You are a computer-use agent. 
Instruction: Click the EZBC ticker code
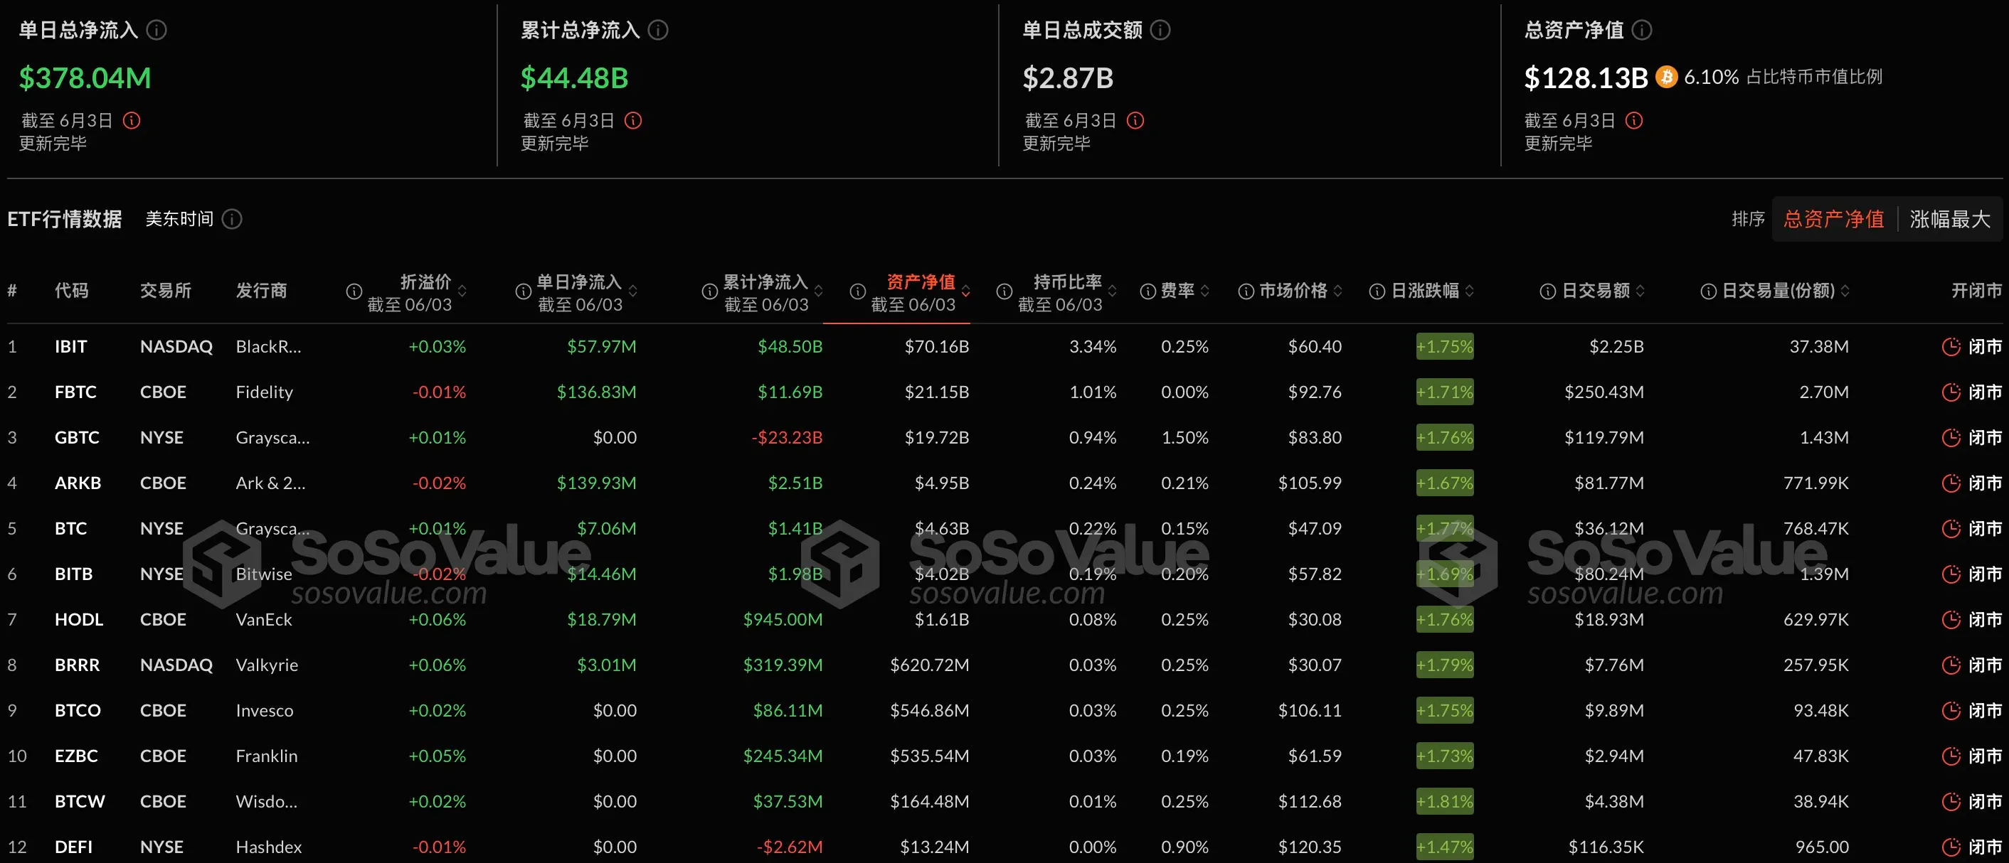(75, 756)
